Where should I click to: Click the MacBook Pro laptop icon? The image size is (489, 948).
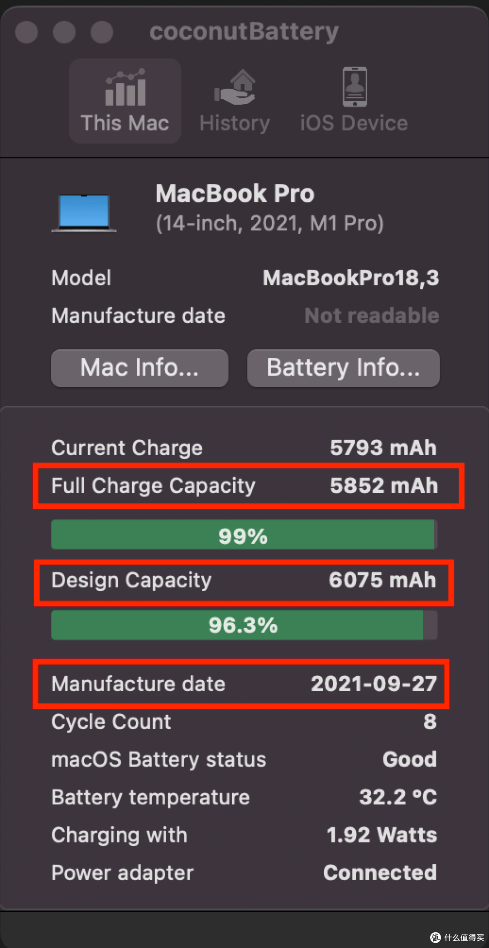click(84, 213)
